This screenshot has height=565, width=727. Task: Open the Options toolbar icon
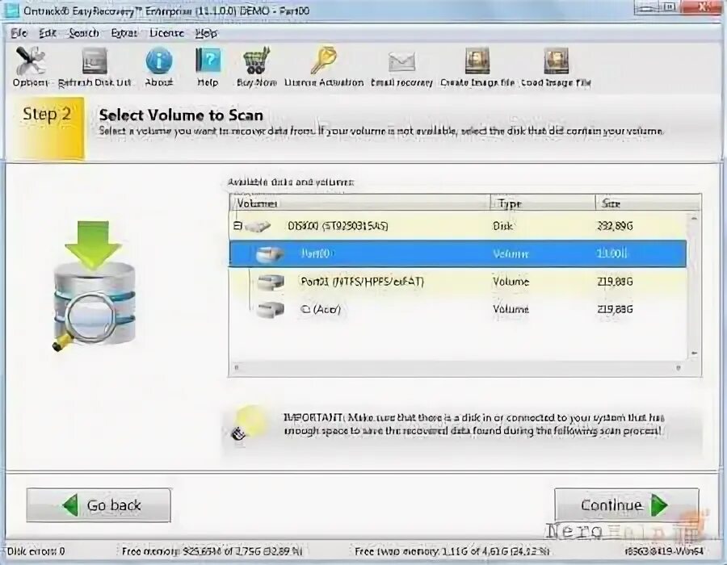tap(30, 61)
